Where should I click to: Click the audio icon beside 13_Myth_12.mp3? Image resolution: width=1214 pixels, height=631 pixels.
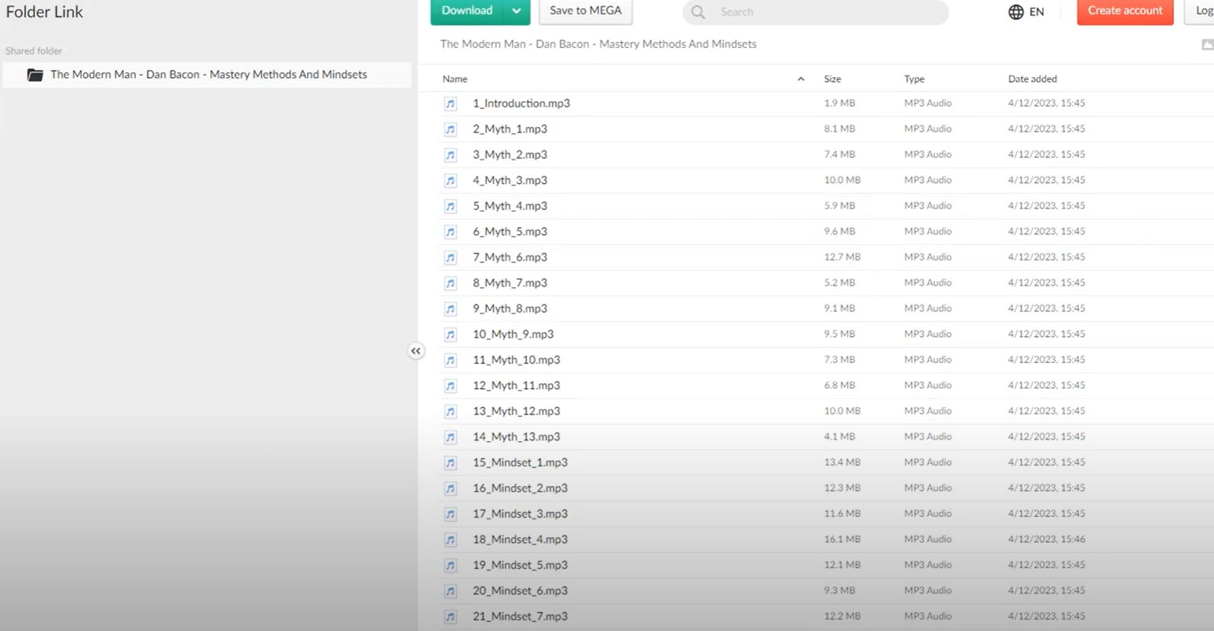[x=450, y=412]
